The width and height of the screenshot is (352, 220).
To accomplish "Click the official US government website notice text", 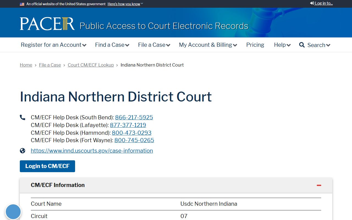I will click(66, 4).
